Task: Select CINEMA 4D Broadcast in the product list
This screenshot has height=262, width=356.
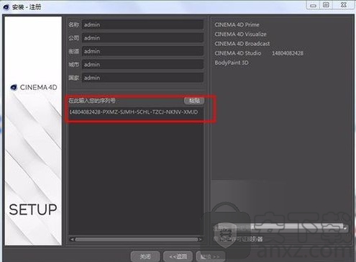Action: click(242, 44)
